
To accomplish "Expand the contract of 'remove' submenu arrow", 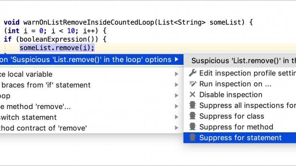I will tap(176, 128).
